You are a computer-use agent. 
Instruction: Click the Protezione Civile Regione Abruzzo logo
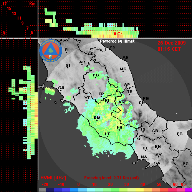tap(51, 51)
